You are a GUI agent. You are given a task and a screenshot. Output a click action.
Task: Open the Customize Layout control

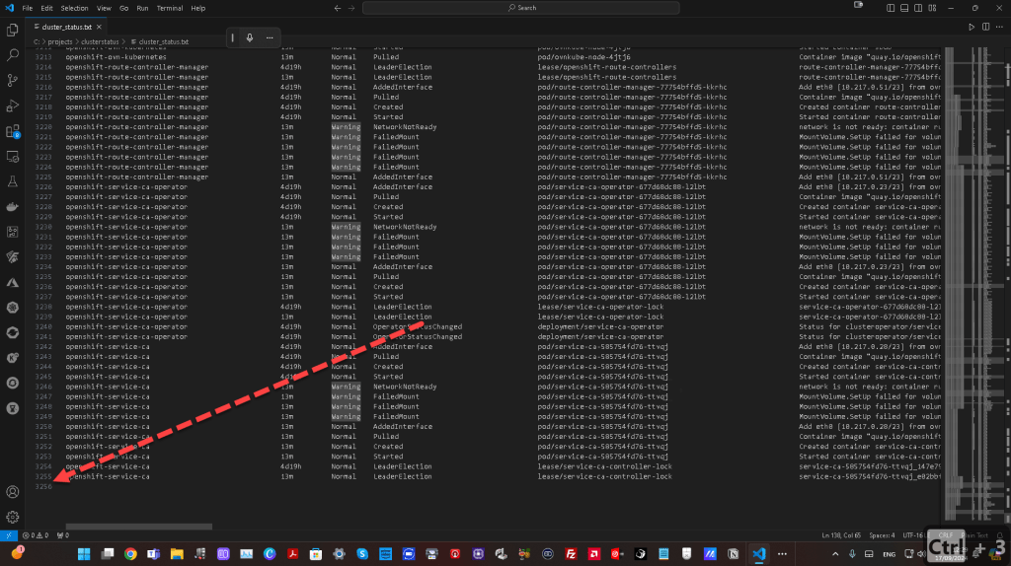click(x=932, y=8)
